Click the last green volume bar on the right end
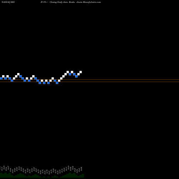 pos(83,176)
